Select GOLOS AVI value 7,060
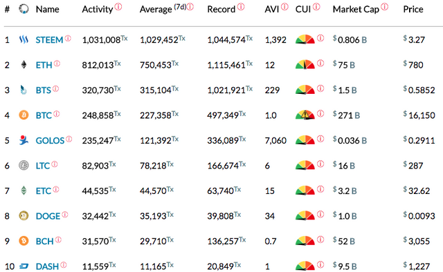Screen dimensions: 443x272 [275, 141]
